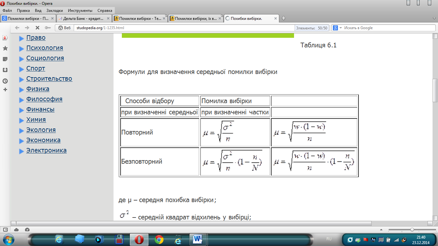Image resolution: width=438 pixels, height=246 pixels.
Task: Open the Философия category link
Action: (44, 99)
